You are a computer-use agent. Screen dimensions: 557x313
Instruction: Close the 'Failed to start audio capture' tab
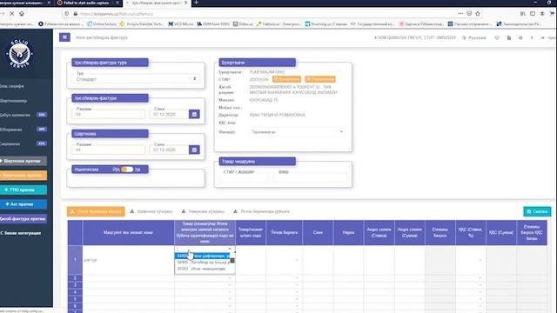coord(117,3)
